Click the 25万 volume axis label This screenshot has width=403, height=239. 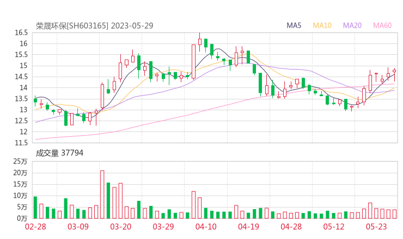click(x=20, y=161)
